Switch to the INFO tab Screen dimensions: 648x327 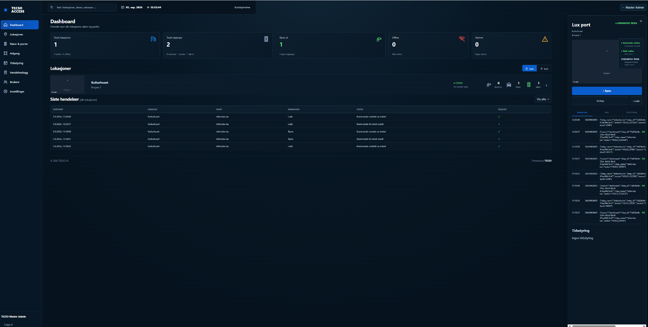(x=607, y=112)
